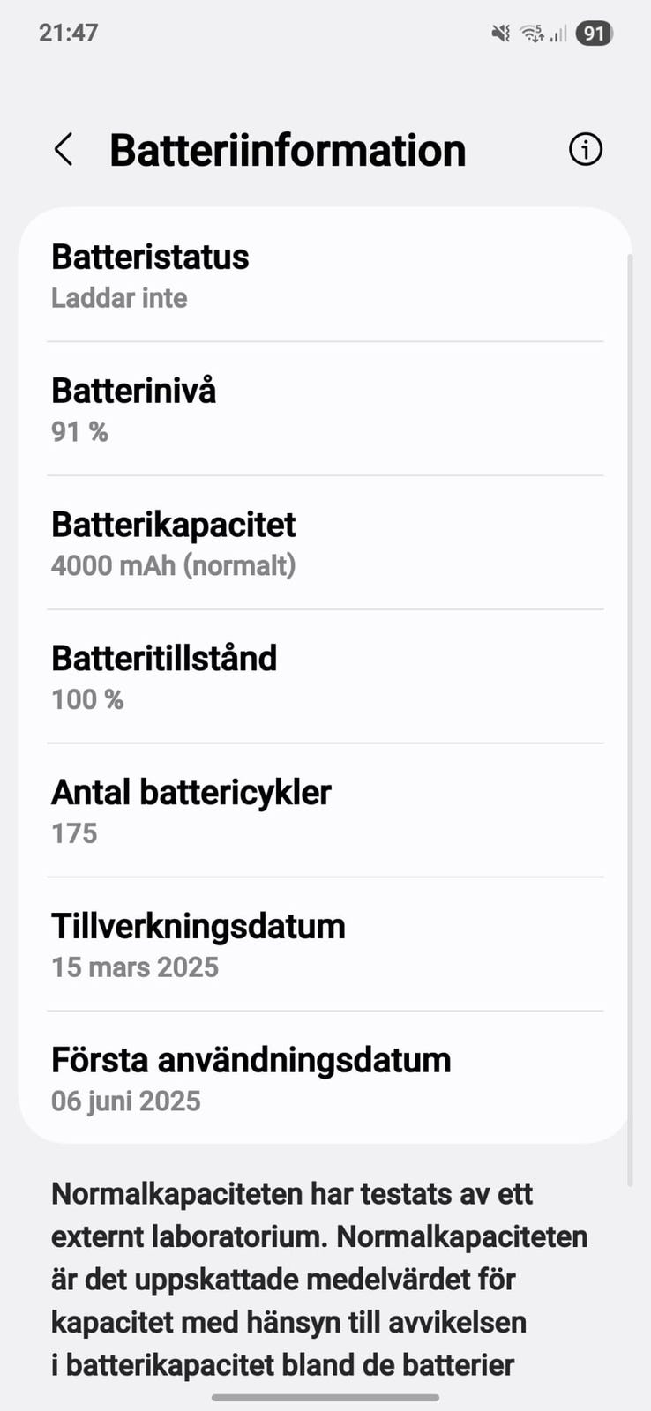The image size is (651, 1411).
Task: Tap the 21:47 clock in status bar
Action: tap(69, 33)
